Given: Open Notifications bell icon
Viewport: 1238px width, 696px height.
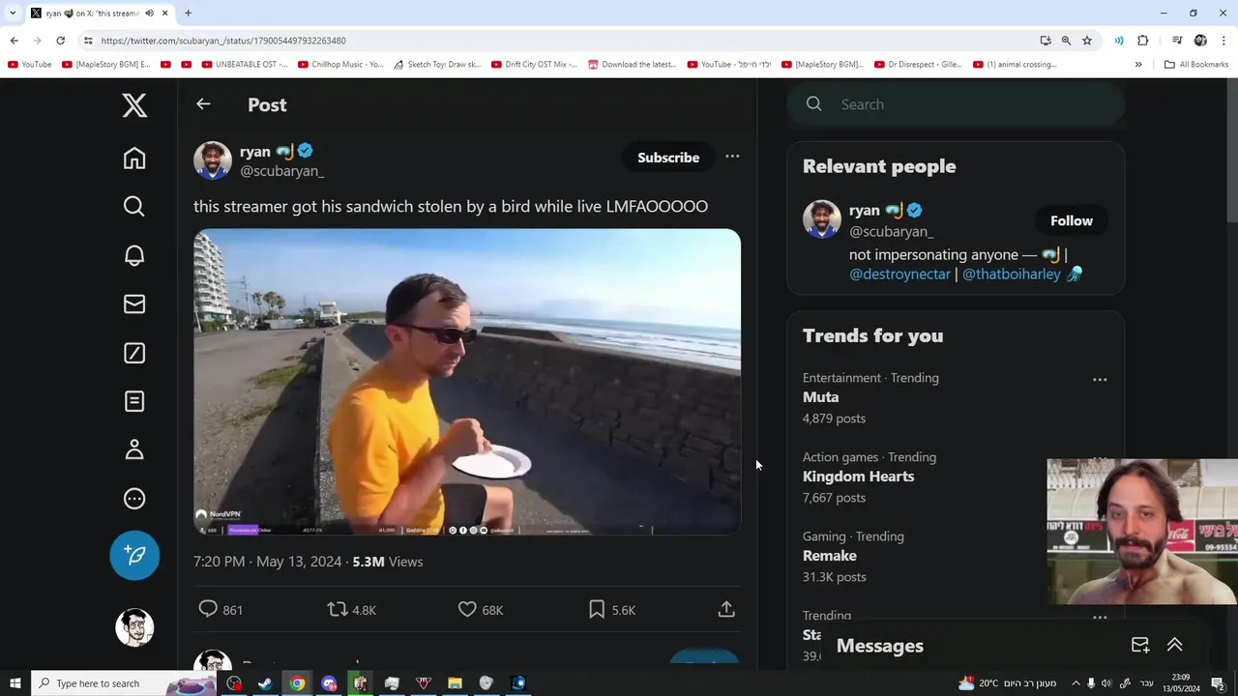Looking at the screenshot, I should click(134, 255).
